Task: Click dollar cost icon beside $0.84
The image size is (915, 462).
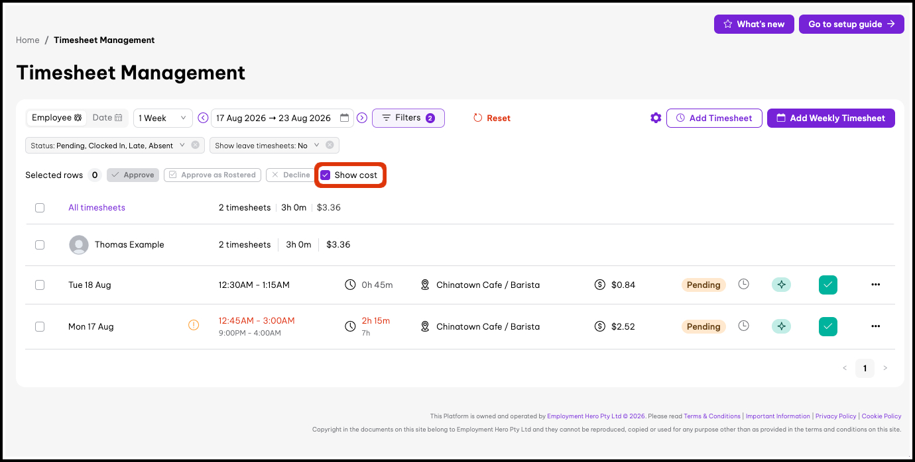Action: point(600,285)
